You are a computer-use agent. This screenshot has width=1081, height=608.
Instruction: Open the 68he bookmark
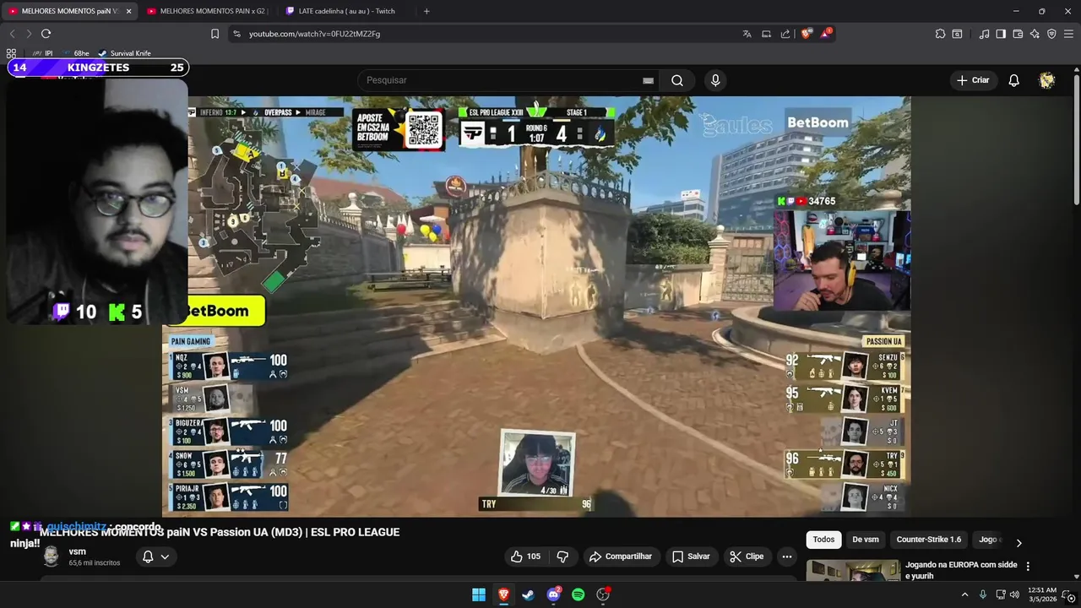coord(74,53)
